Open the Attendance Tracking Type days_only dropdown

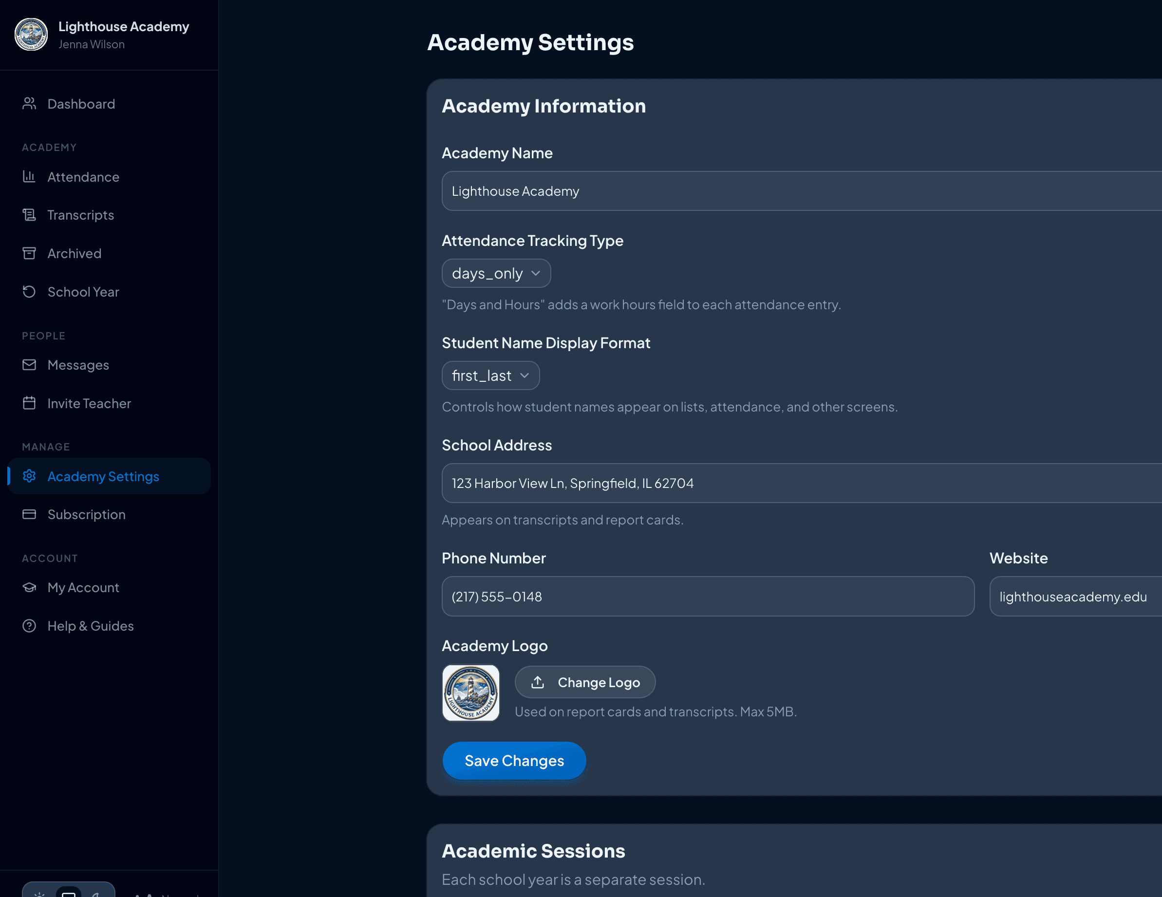(495, 274)
